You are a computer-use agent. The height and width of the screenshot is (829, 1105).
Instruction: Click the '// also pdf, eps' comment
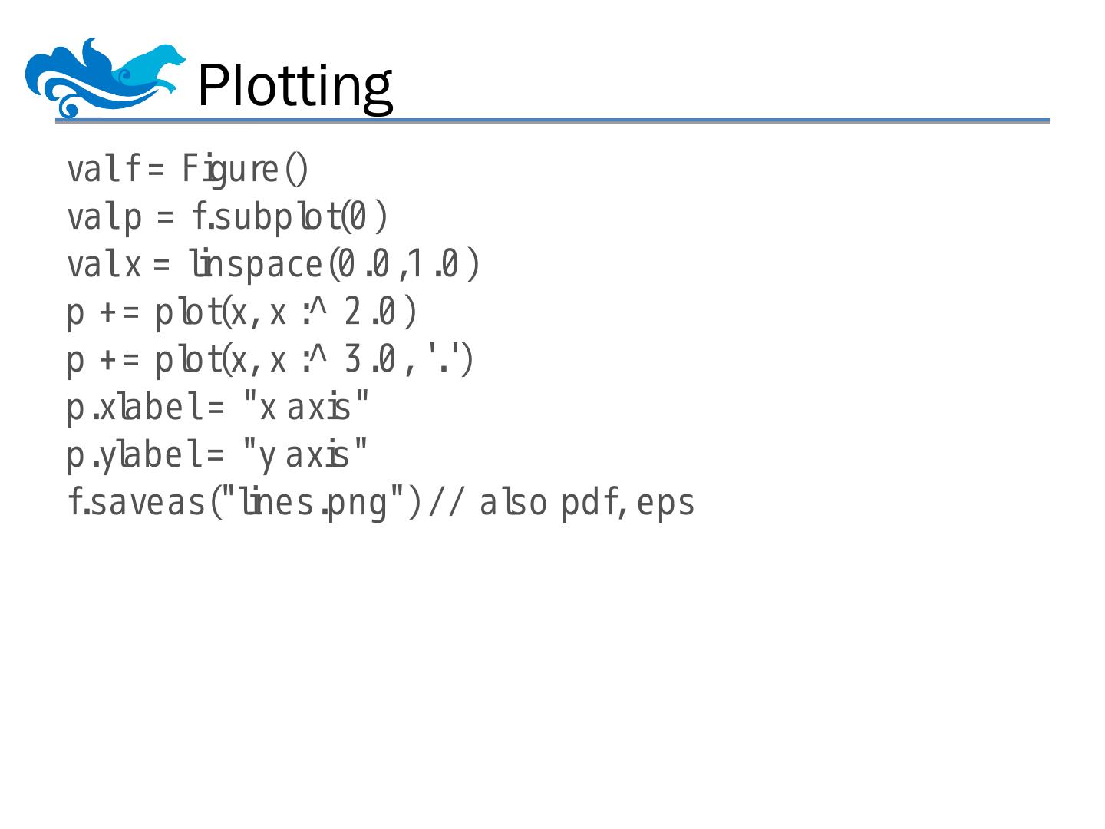pyautogui.click(x=562, y=504)
